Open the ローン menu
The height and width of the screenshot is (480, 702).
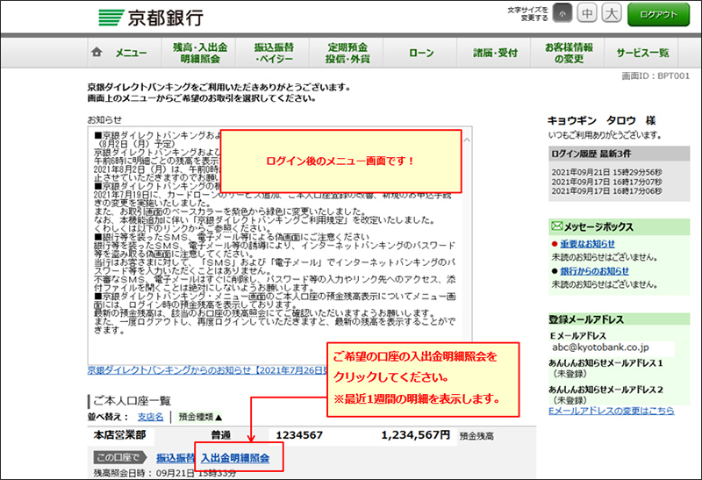(x=421, y=53)
